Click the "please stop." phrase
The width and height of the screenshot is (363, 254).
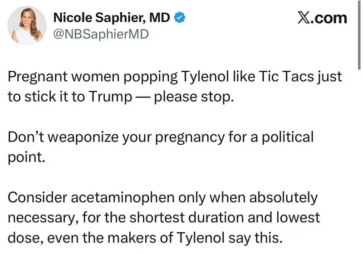click(194, 97)
